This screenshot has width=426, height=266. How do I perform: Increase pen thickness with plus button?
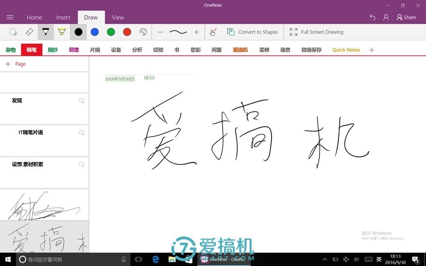[x=197, y=32]
